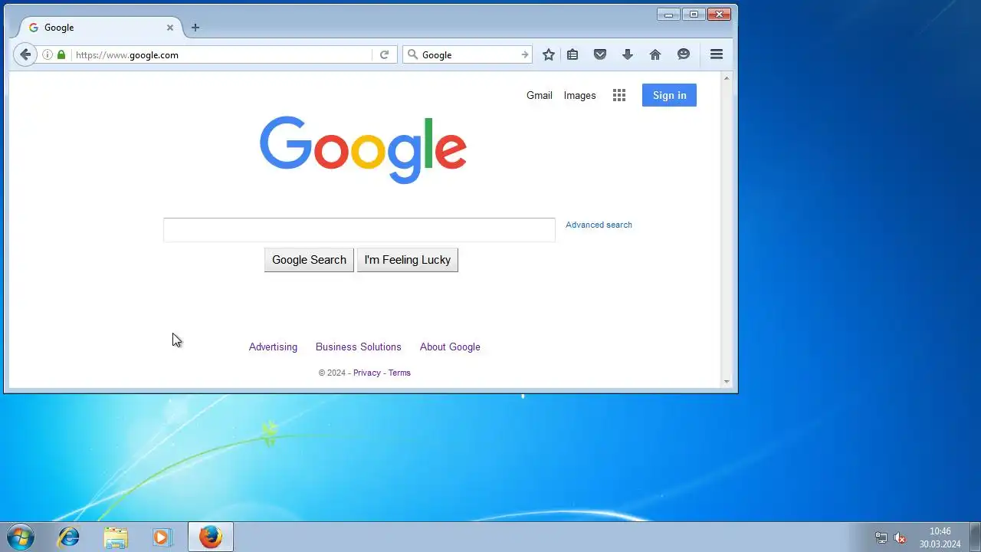Open the Hello chat smiley icon
The image size is (981, 552).
click(x=684, y=54)
